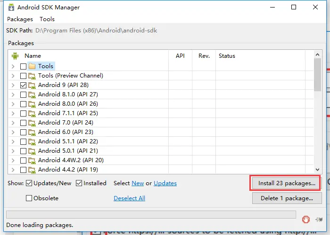Click the Tools folder icon
This screenshot has height=235, width=330.
tap(32, 66)
